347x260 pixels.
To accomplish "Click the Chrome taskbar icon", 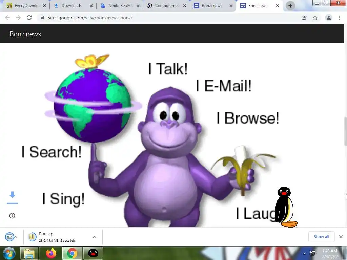I will pos(72,253).
